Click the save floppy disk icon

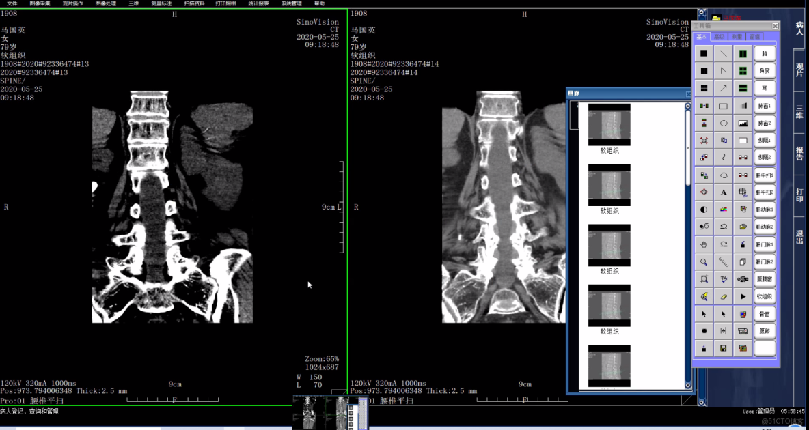[724, 349]
